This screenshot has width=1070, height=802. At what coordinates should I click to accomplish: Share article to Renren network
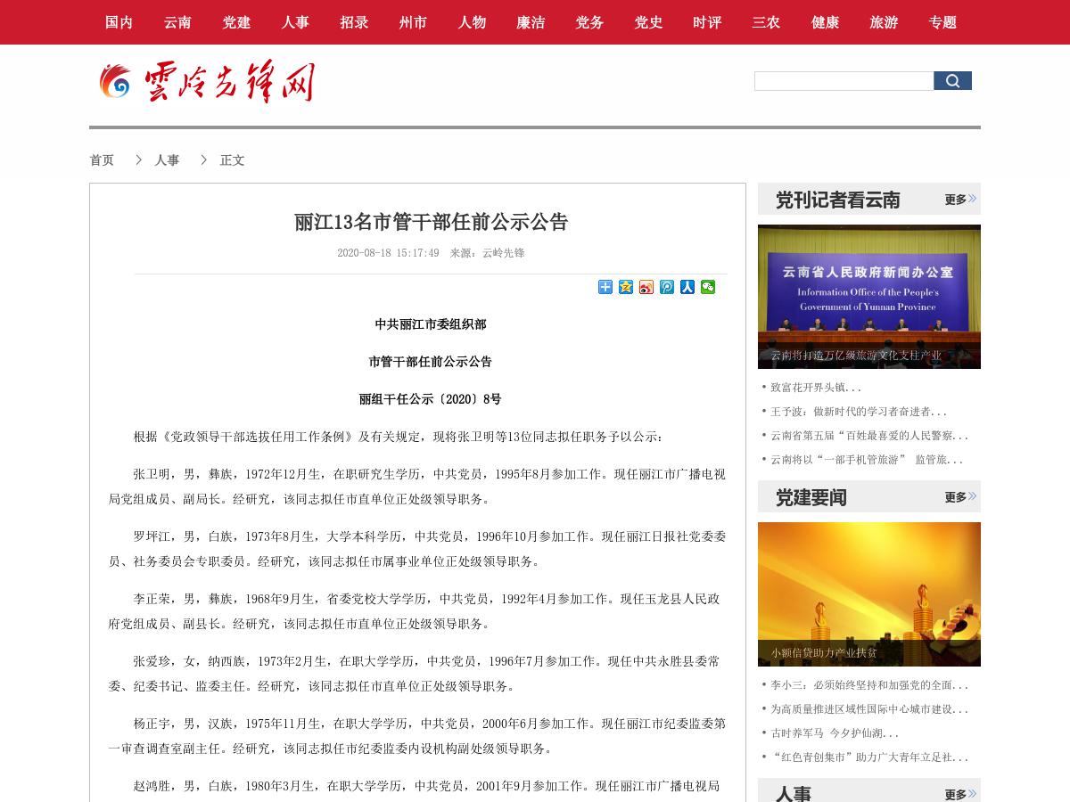tap(687, 287)
